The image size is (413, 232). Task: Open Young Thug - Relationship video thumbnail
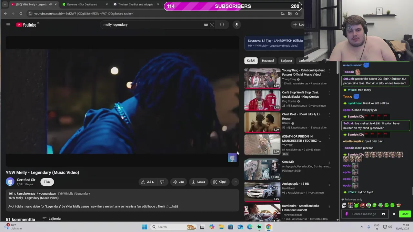pyautogui.click(x=262, y=78)
